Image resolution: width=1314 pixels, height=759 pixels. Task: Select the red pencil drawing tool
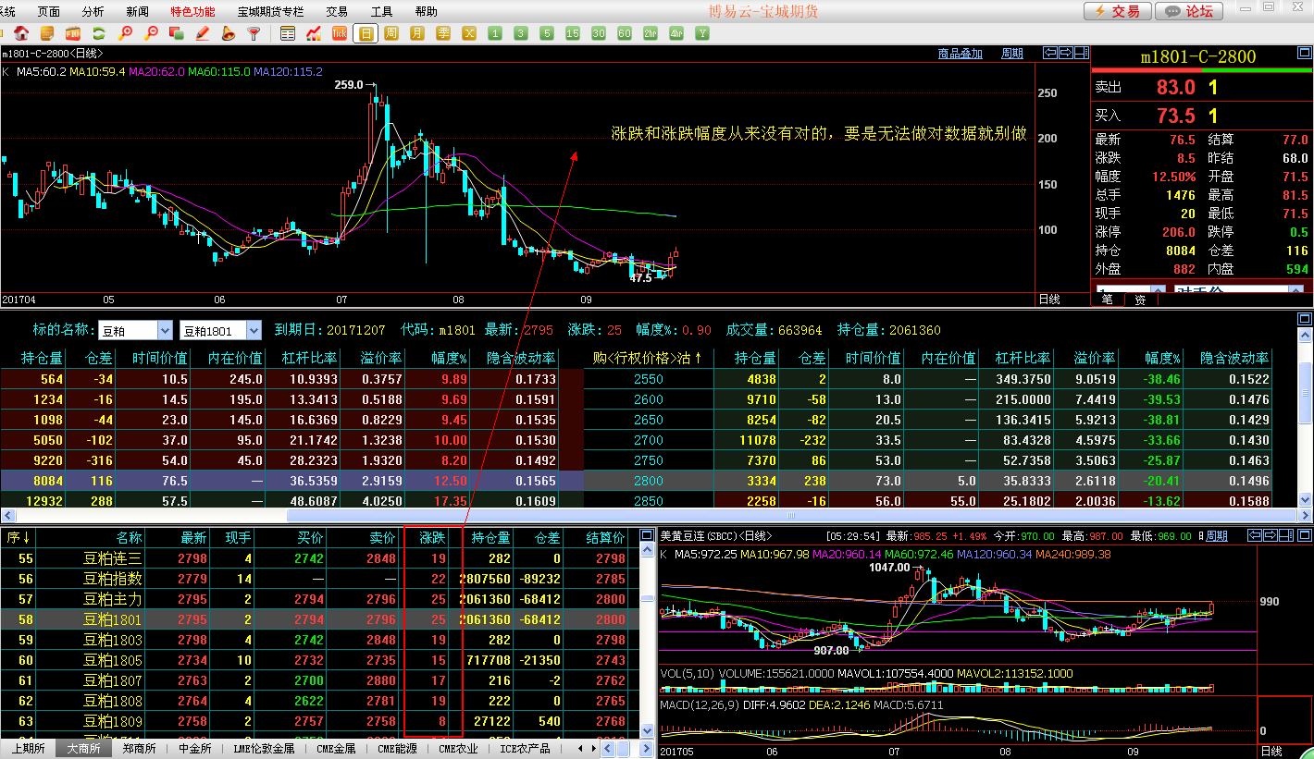pyautogui.click(x=203, y=34)
